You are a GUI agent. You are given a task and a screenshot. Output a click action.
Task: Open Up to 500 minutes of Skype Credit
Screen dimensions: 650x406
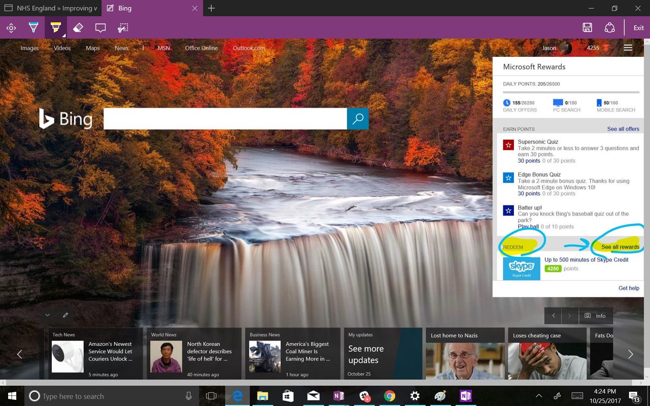[x=587, y=260]
